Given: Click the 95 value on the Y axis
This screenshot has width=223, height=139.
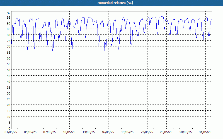Looking at the screenshot, I should point(9,18).
